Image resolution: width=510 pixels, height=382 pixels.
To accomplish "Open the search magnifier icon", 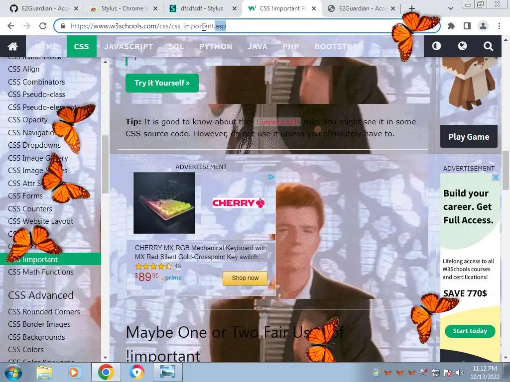I will click(488, 46).
